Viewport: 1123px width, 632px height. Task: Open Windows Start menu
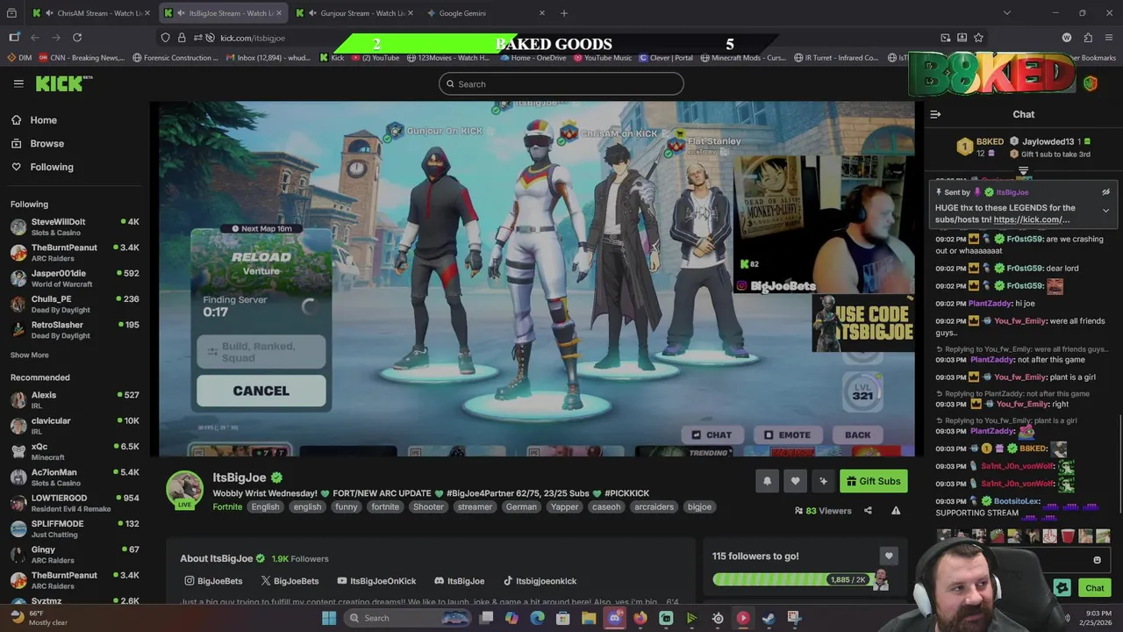[329, 618]
